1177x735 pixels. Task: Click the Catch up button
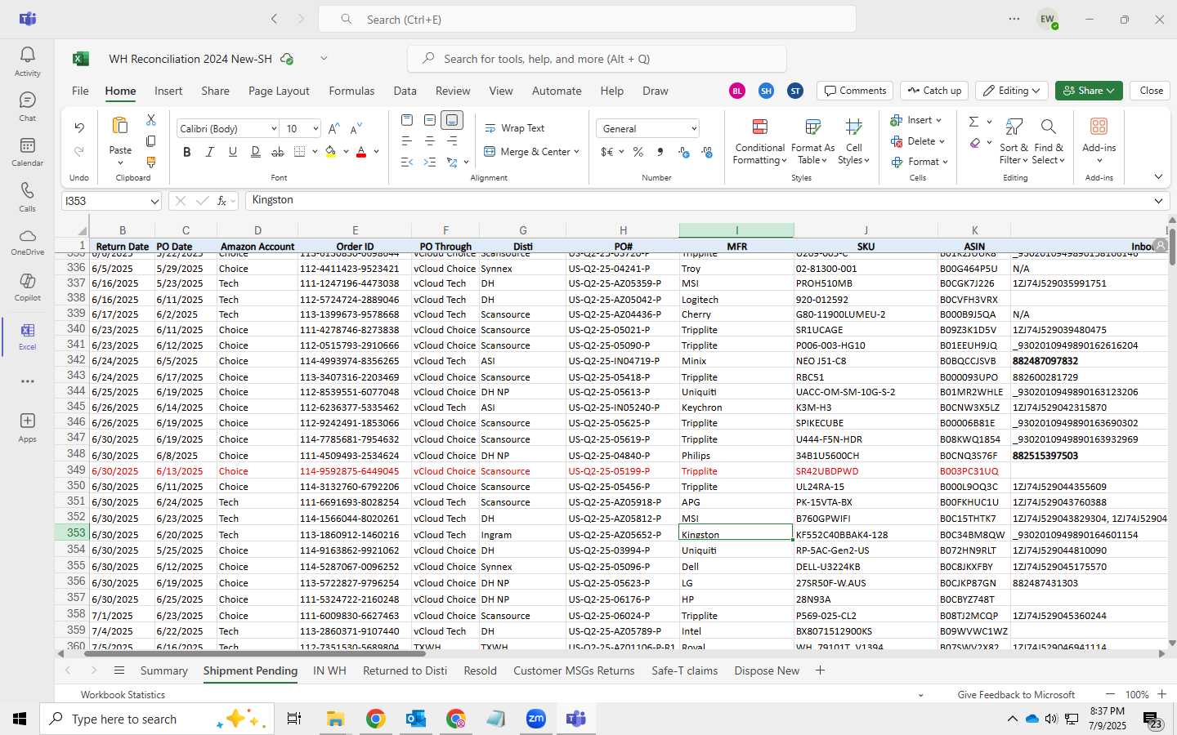934,91
